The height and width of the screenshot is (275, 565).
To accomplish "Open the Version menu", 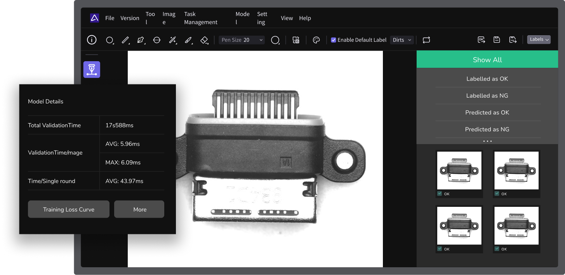I will 130,18.
